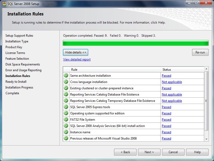Click check icon beside Existing clustered instance rule
The image size is (214, 161).
pos(66,88)
